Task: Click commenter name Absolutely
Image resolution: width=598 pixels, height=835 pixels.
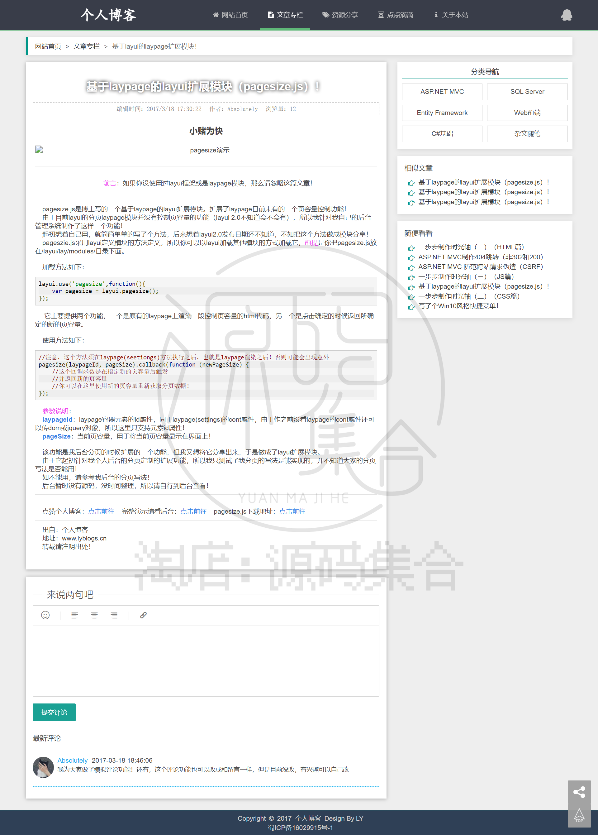Action: [x=73, y=760]
